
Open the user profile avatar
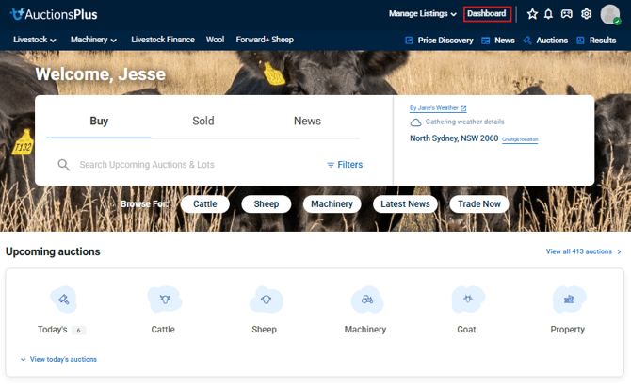[x=610, y=14]
